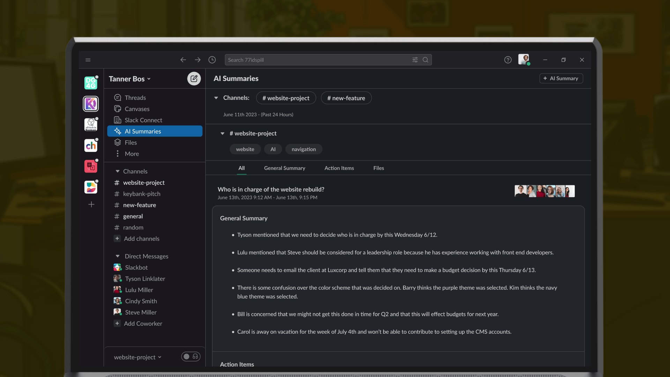Collapse the Channels section in sidebar
This screenshot has height=377, width=670.
pos(118,171)
